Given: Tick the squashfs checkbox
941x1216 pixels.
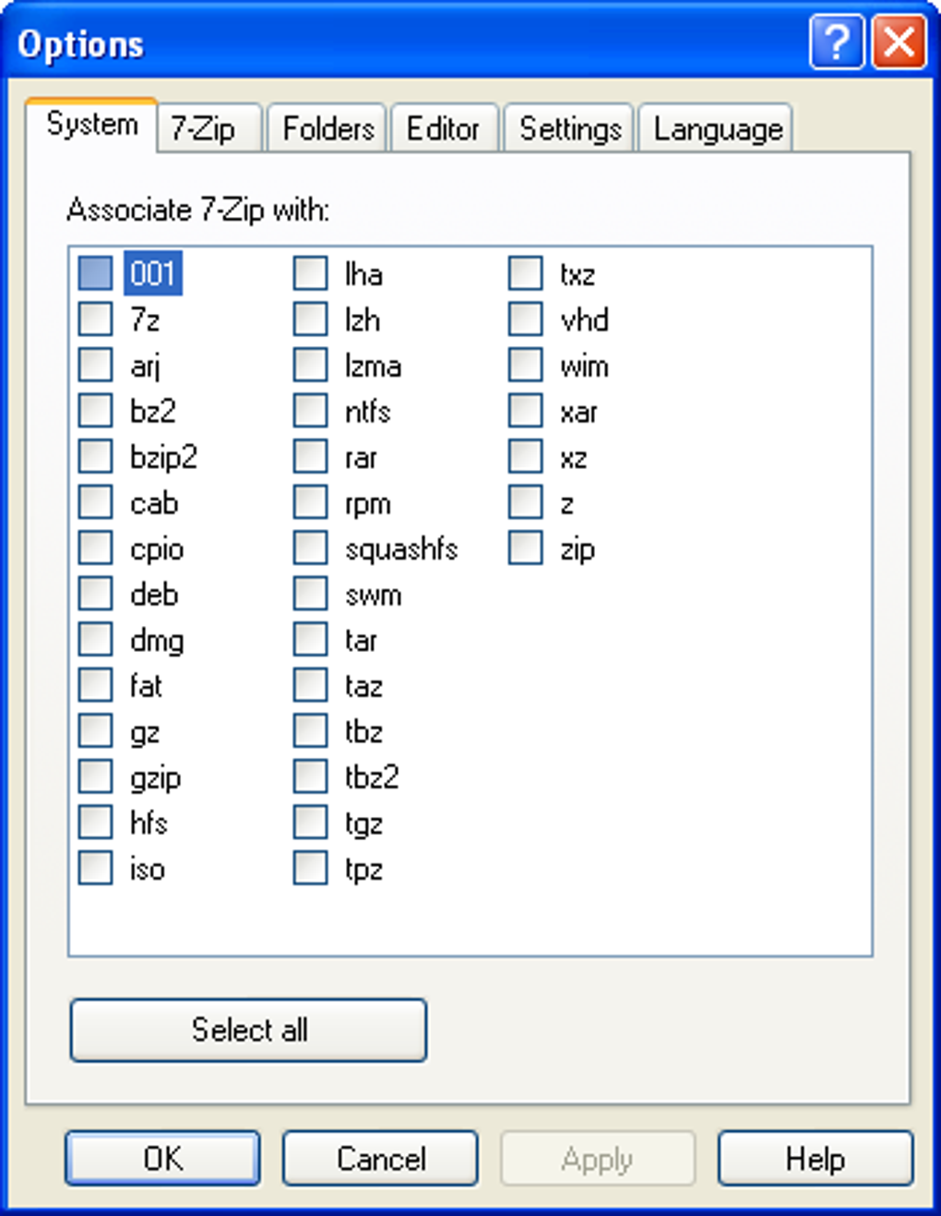Looking at the screenshot, I should pos(311,548).
